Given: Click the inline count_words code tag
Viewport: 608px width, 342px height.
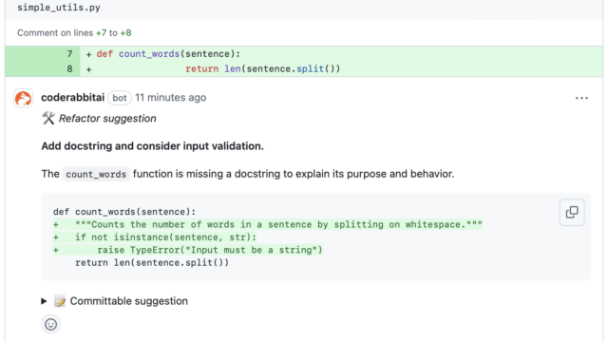Looking at the screenshot, I should pos(96,174).
